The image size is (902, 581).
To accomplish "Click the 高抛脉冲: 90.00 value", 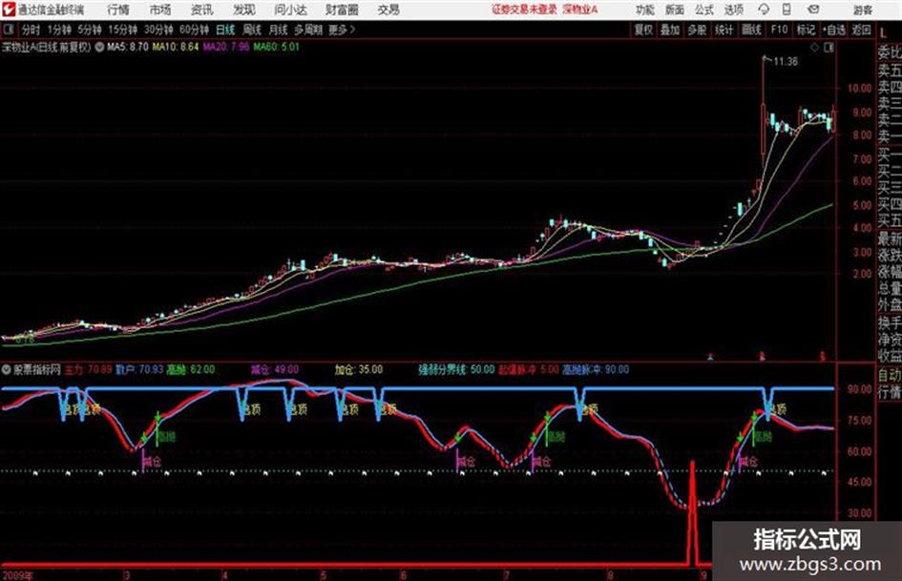I will (x=596, y=370).
